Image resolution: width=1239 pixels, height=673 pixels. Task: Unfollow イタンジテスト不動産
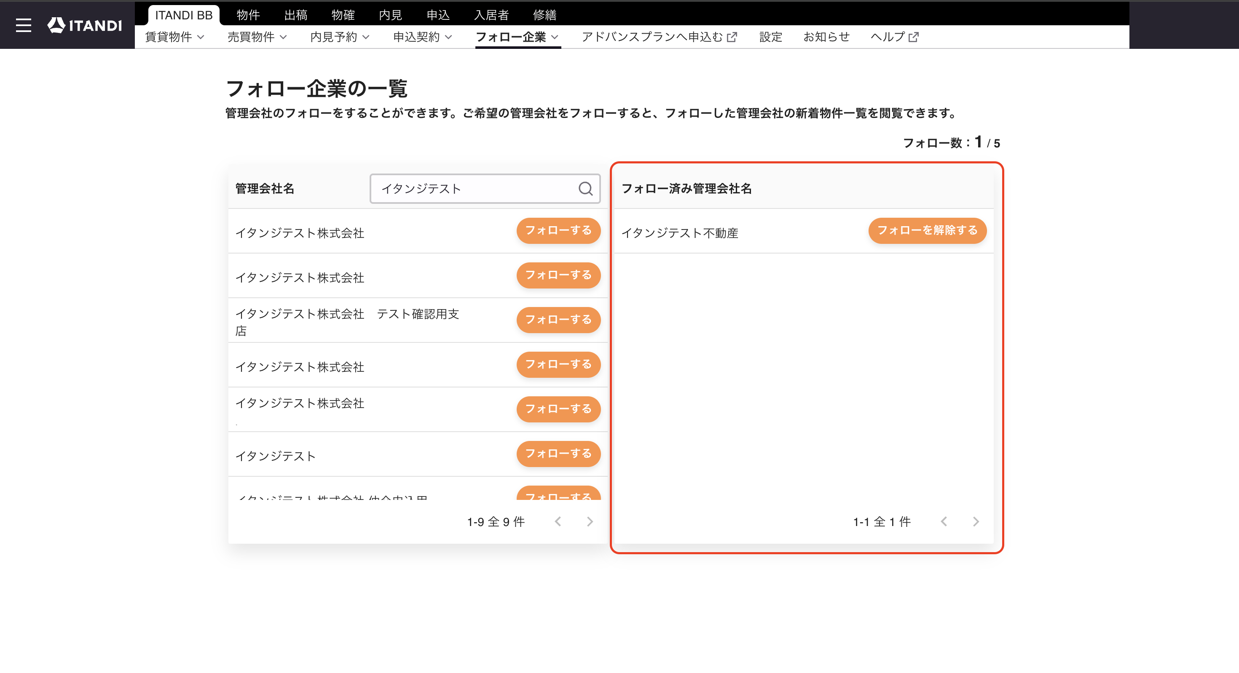(927, 231)
